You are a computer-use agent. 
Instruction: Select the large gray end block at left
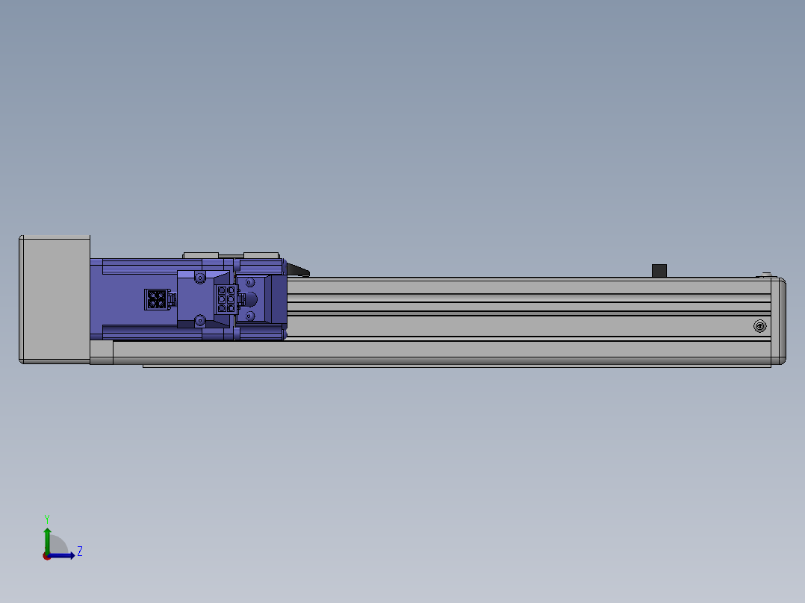point(55,300)
